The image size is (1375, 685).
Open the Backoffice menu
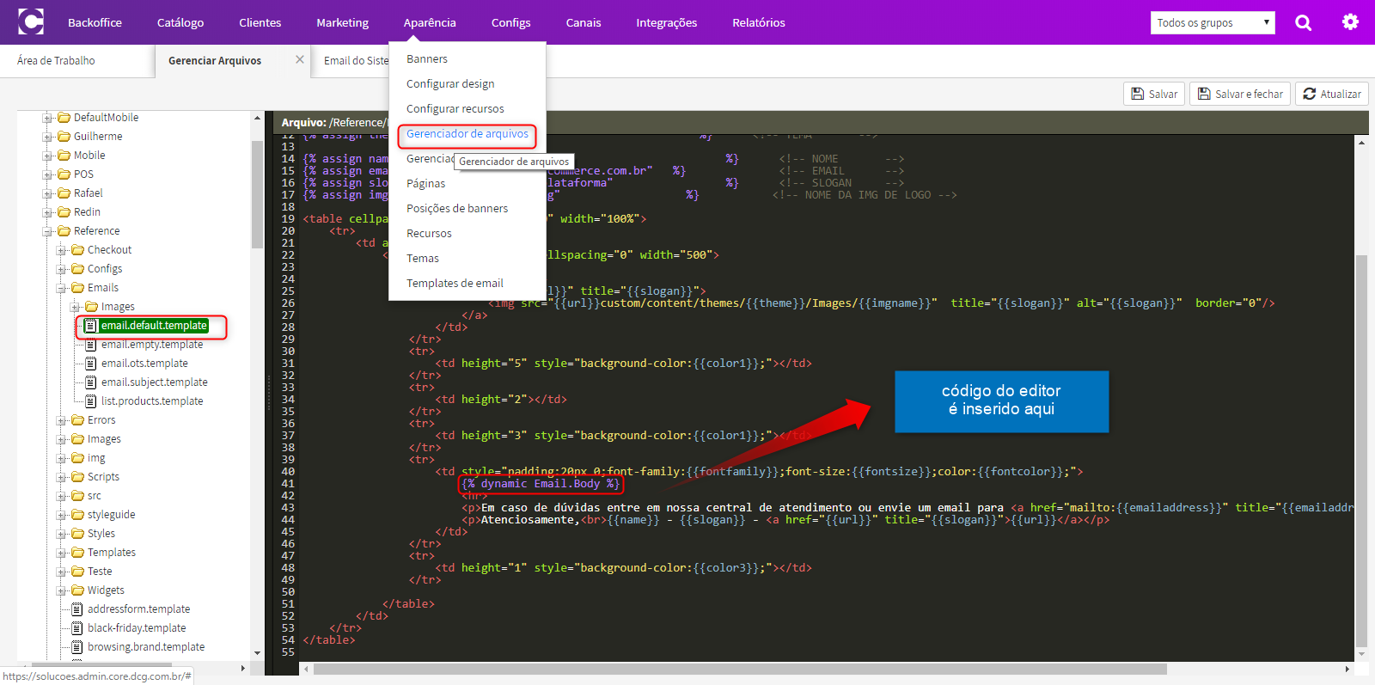[x=95, y=22]
